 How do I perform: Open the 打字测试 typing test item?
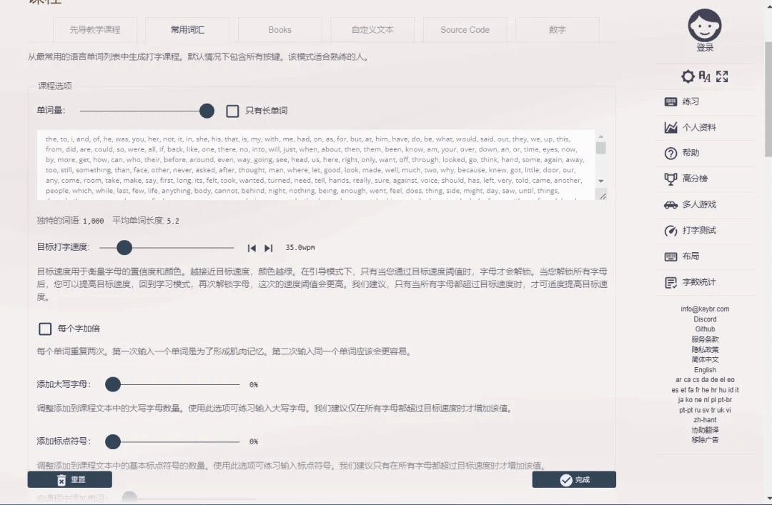699,230
